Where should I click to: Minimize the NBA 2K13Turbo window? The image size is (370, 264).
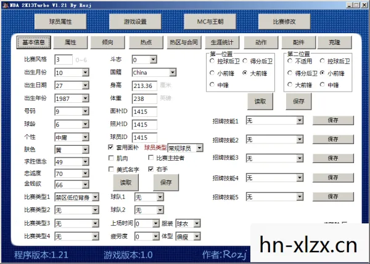point(349,5)
